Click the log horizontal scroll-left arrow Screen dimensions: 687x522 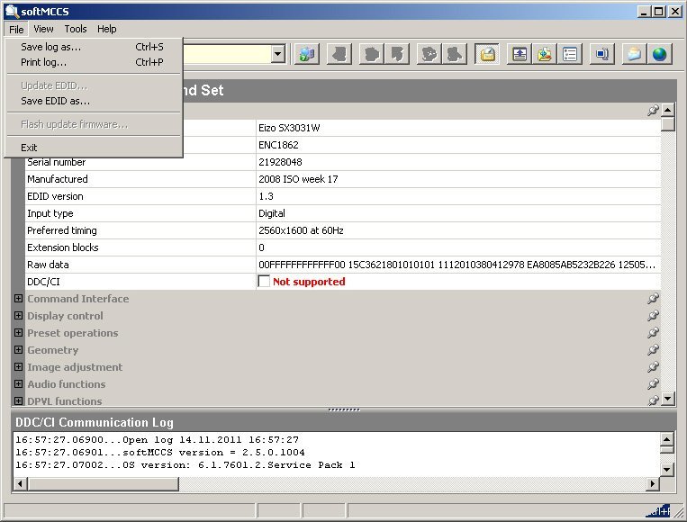tap(20, 483)
